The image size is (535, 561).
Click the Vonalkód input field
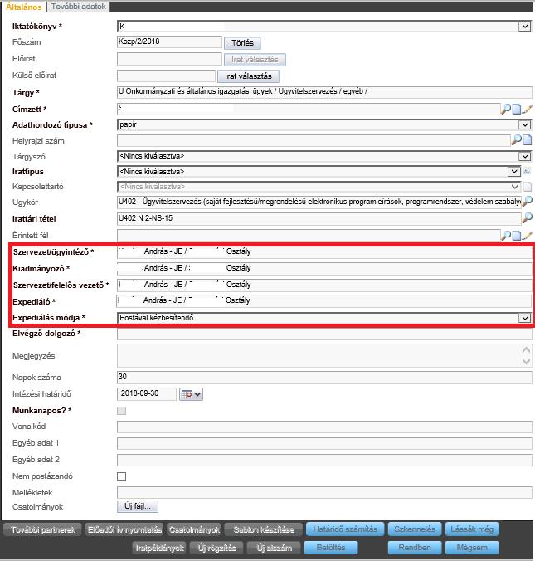click(x=324, y=427)
